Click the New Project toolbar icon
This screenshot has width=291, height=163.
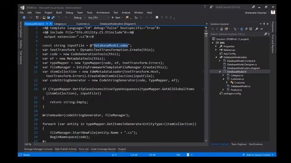point(37,18)
